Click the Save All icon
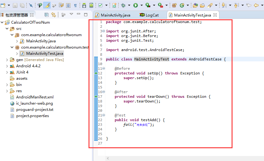 point(22,5)
